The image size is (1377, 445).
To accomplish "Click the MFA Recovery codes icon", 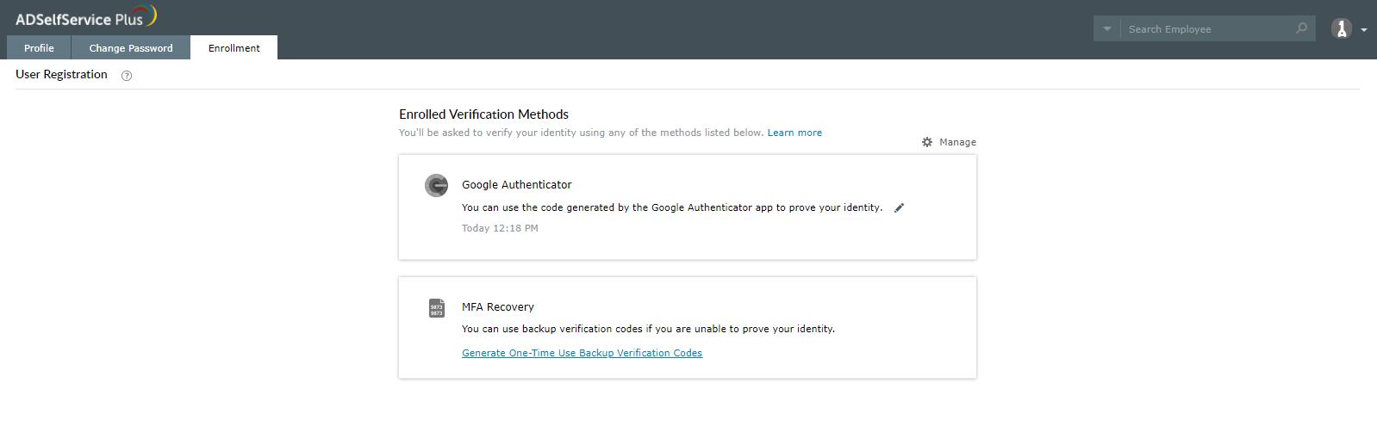I will click(437, 308).
